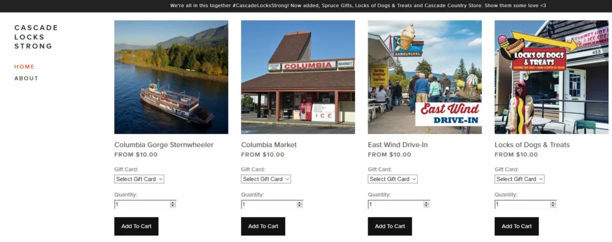Click Add To Cart under East Wind Drive-In

pyautogui.click(x=390, y=226)
